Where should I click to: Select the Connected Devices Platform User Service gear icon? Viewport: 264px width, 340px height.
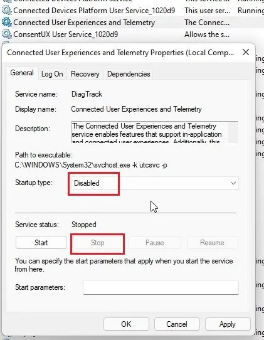click(7, 11)
